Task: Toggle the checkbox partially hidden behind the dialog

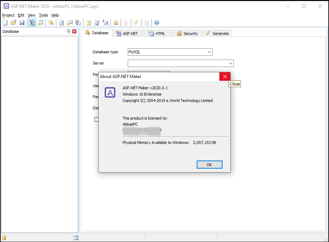Action: (x=97, y=120)
